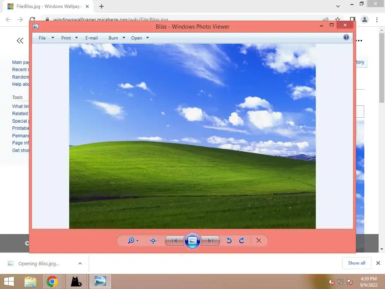Image resolution: width=385 pixels, height=289 pixels.
Task: Click the Chrome address bar URL
Action: click(111, 20)
